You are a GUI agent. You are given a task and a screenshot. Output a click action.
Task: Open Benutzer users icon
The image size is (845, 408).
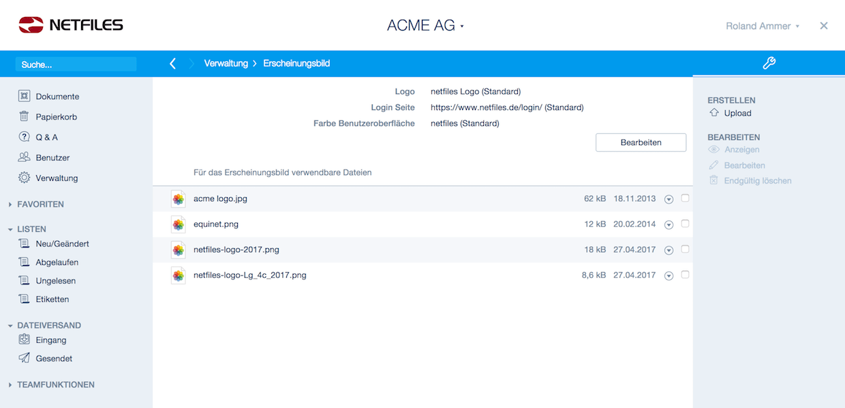pyautogui.click(x=25, y=158)
